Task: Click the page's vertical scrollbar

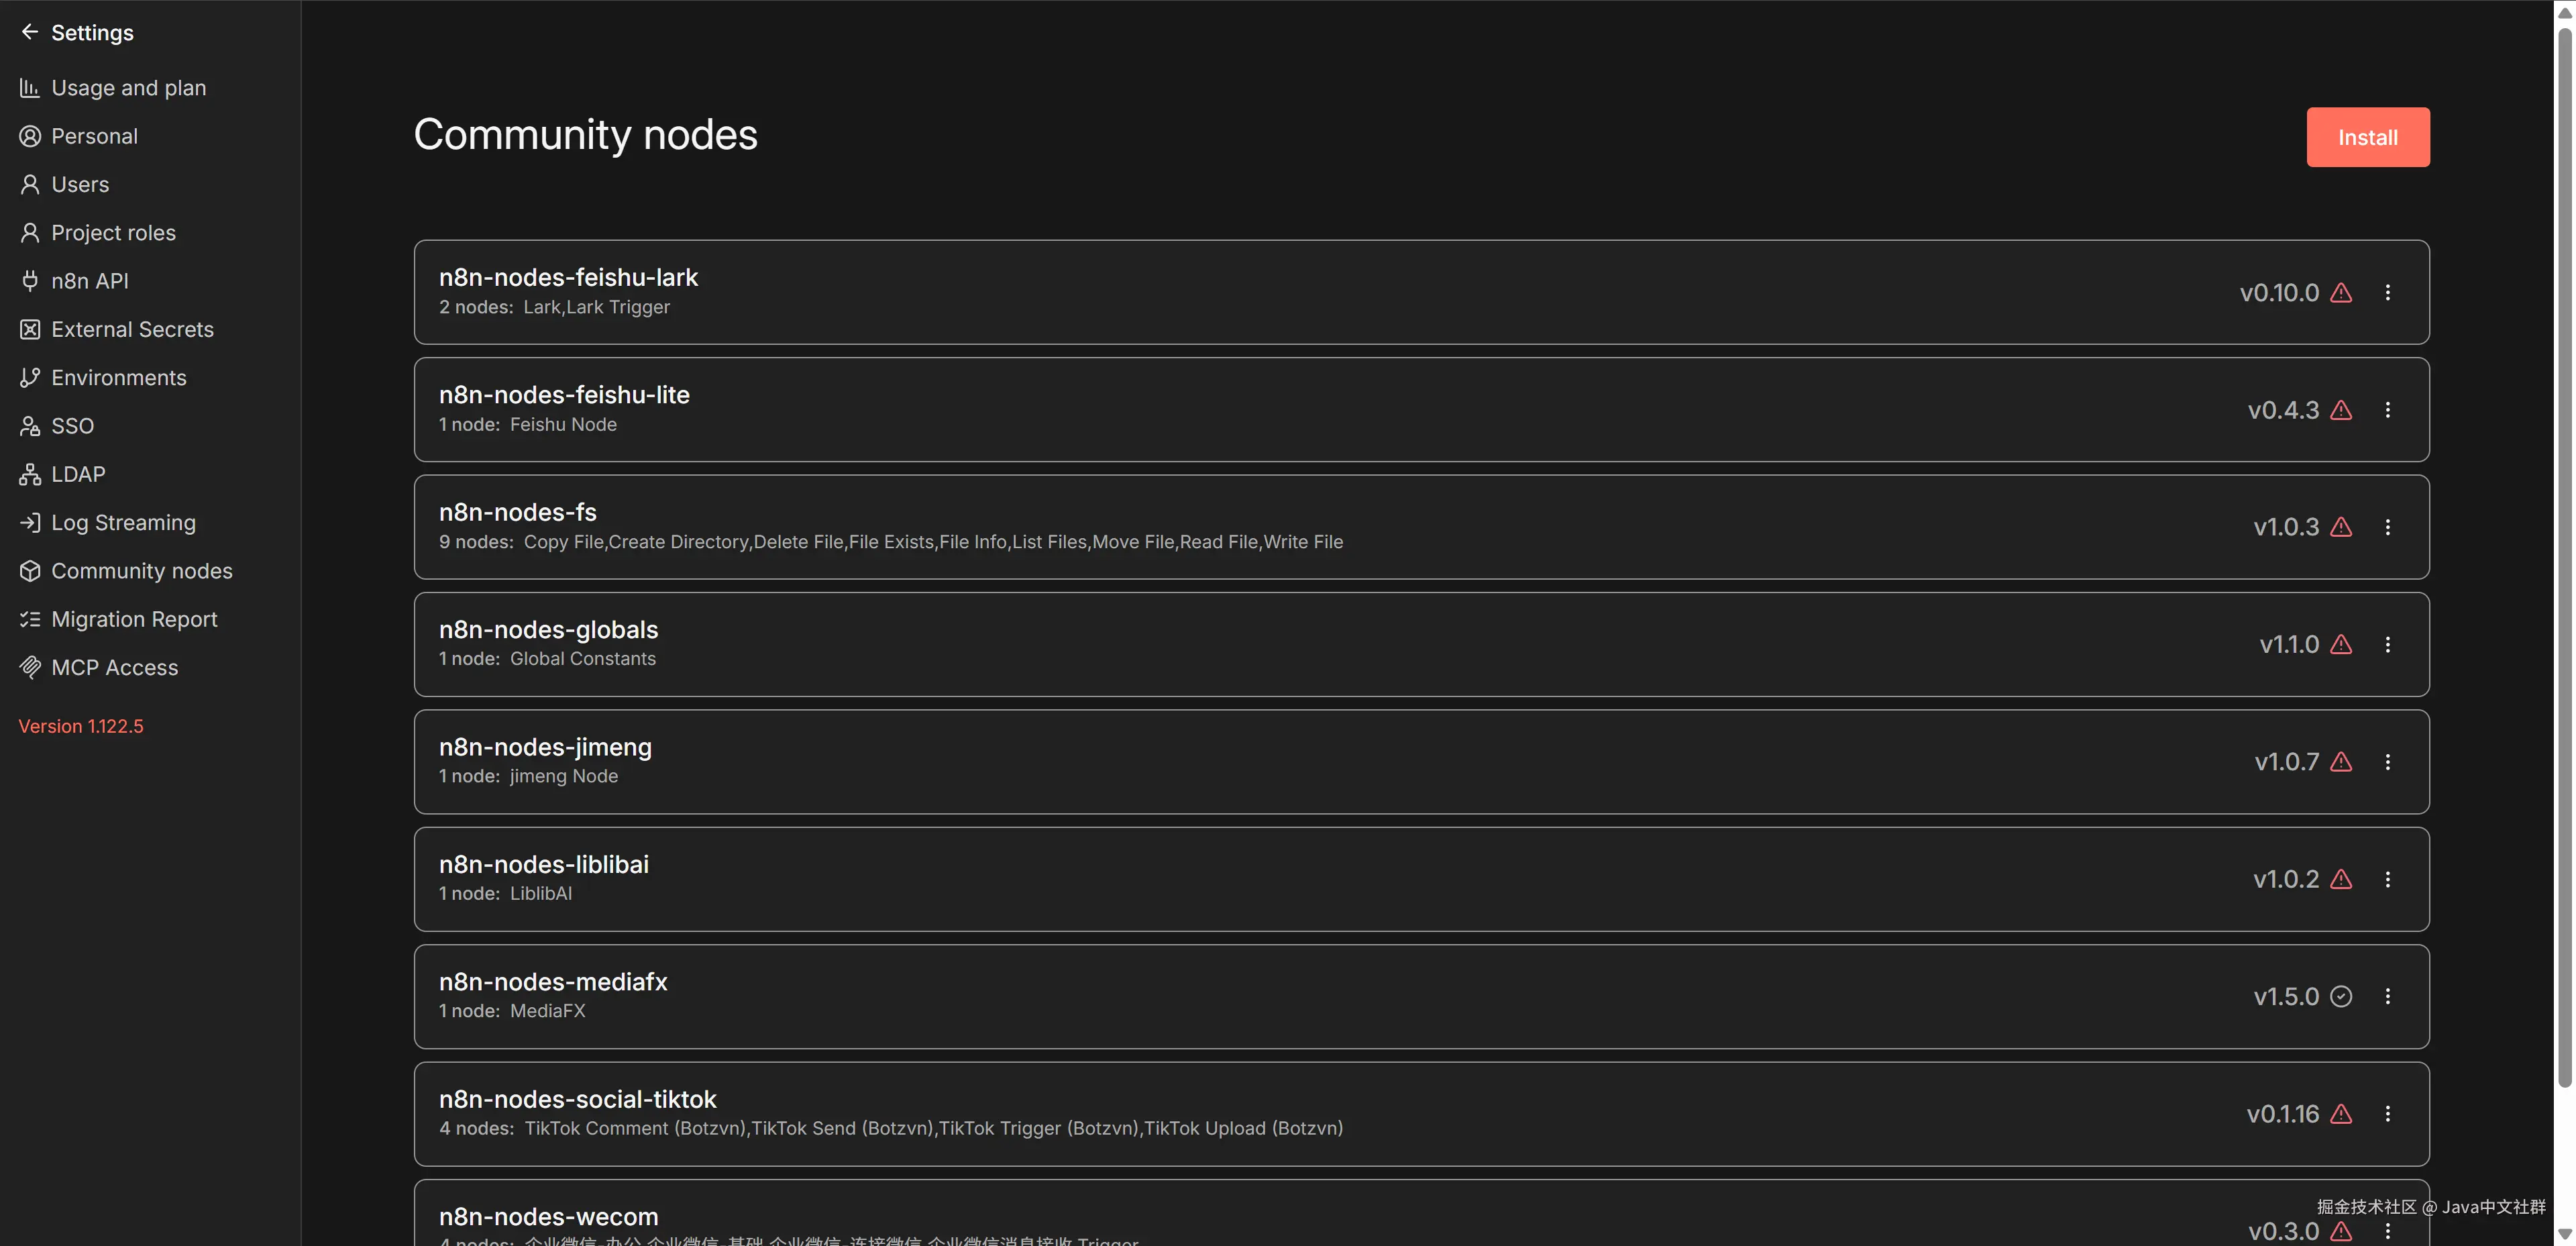Action: (2564, 560)
